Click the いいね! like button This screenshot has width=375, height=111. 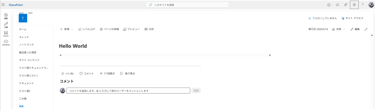tap(67, 74)
